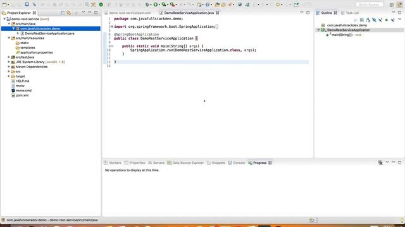Open Outline view menu dropdown

point(399,20)
